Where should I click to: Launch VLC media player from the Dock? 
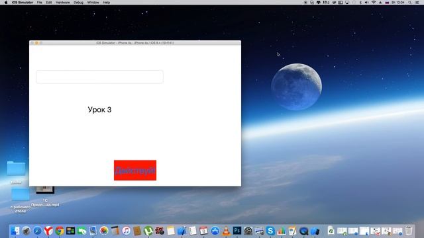pyautogui.click(x=226, y=231)
